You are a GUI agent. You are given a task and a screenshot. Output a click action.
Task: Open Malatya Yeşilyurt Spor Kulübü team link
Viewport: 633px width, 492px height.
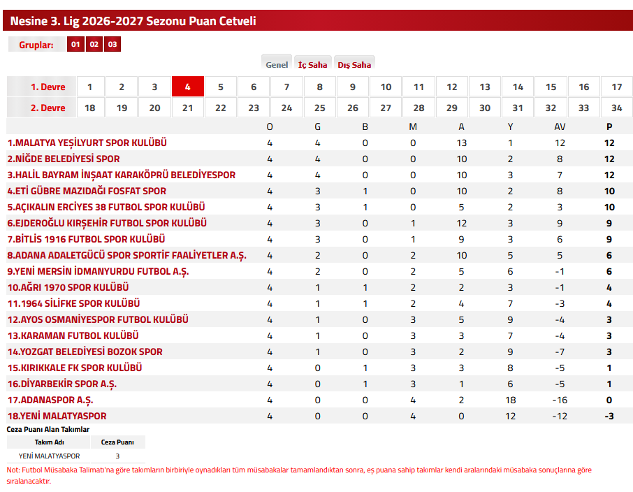87,143
